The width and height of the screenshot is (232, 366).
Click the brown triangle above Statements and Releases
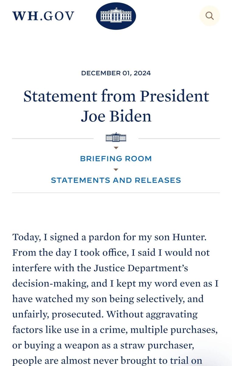pos(116,170)
